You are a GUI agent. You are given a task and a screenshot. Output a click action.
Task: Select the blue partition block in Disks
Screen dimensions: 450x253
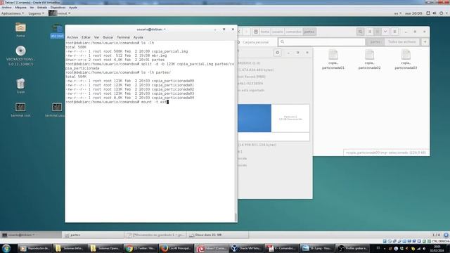click(x=255, y=118)
